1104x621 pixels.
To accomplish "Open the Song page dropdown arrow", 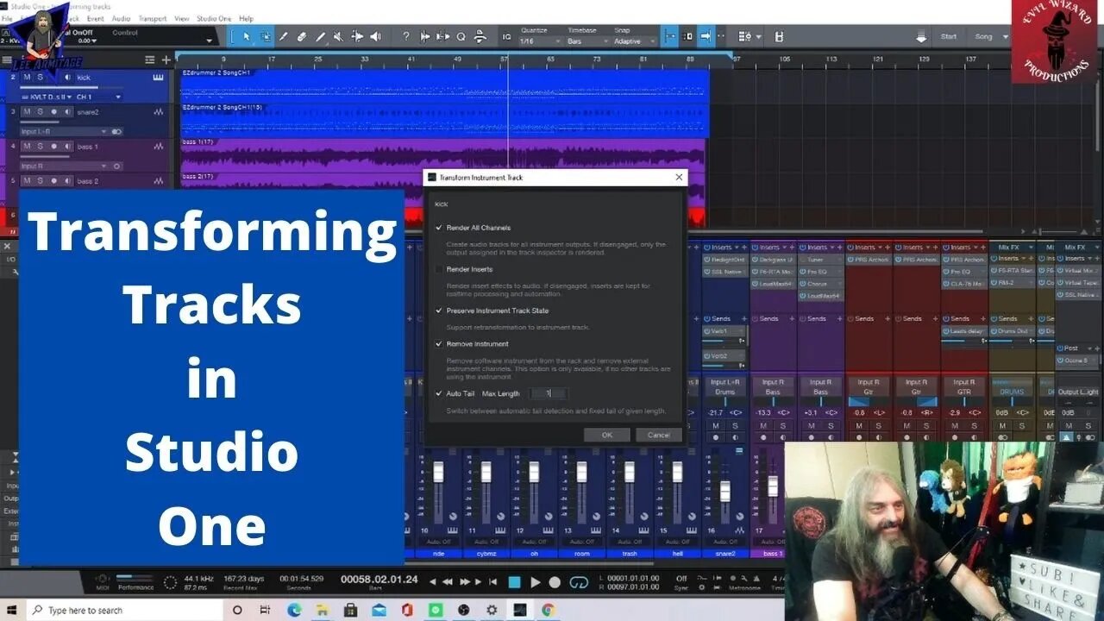I will [x=1006, y=37].
